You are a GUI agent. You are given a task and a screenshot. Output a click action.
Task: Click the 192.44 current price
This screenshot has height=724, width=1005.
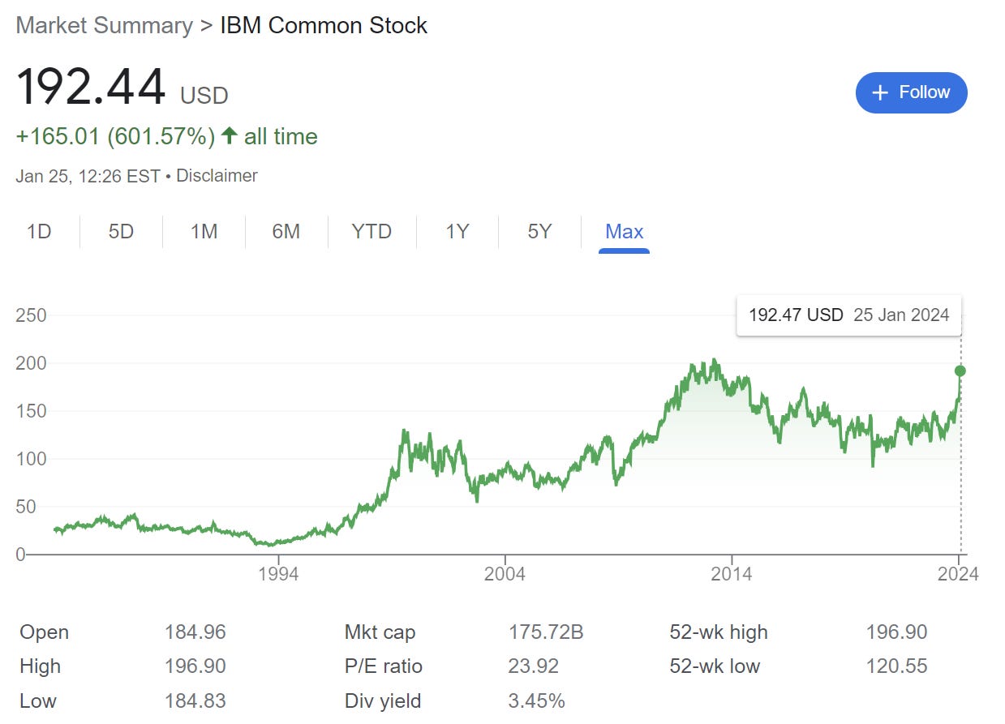pos(91,88)
